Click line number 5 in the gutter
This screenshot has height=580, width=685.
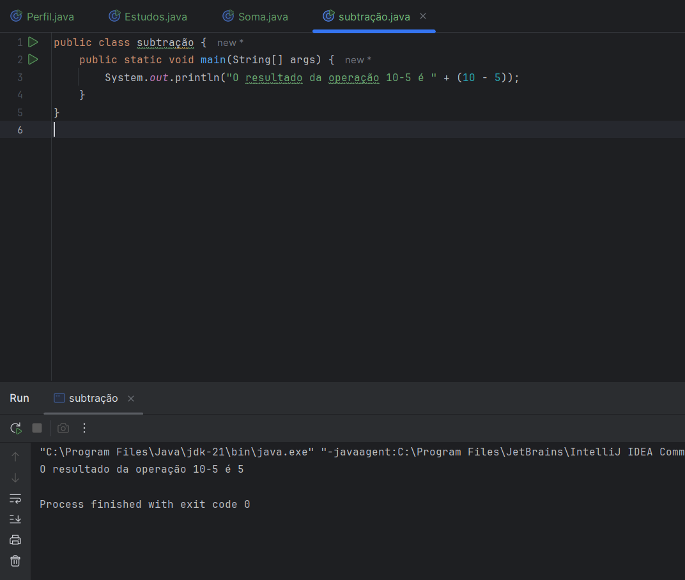[20, 112]
